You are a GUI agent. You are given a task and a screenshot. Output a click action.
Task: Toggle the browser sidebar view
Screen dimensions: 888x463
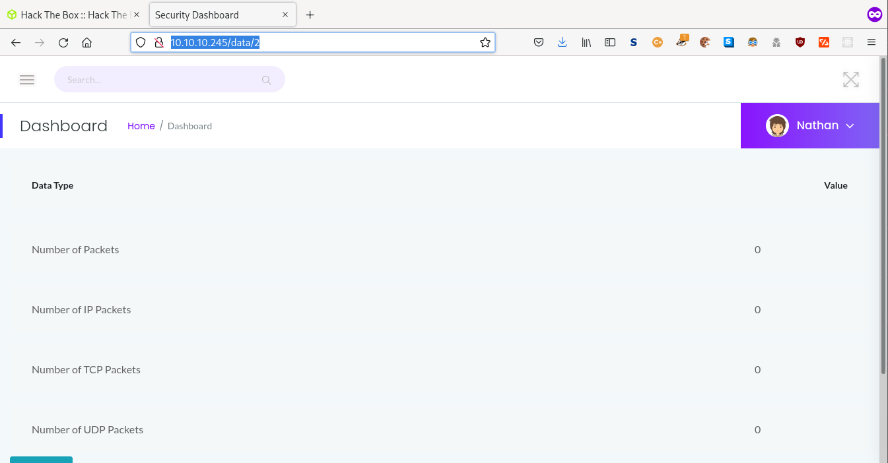coord(610,42)
